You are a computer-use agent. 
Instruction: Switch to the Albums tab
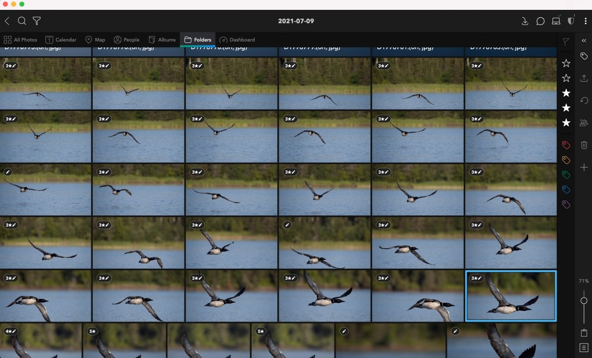click(162, 39)
